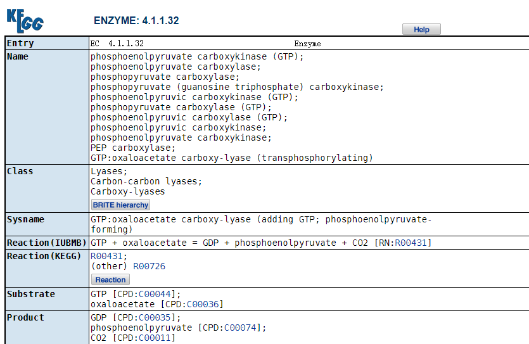Select name 'phosphoenolpyruvic carboxylase (GTP);'
This screenshot has height=344, width=529.
[x=189, y=117]
